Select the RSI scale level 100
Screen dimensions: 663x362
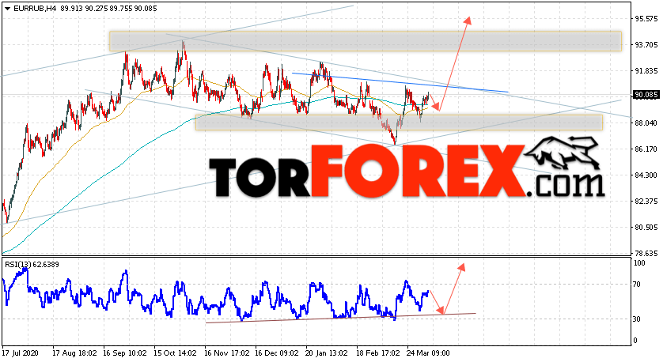tap(640, 263)
